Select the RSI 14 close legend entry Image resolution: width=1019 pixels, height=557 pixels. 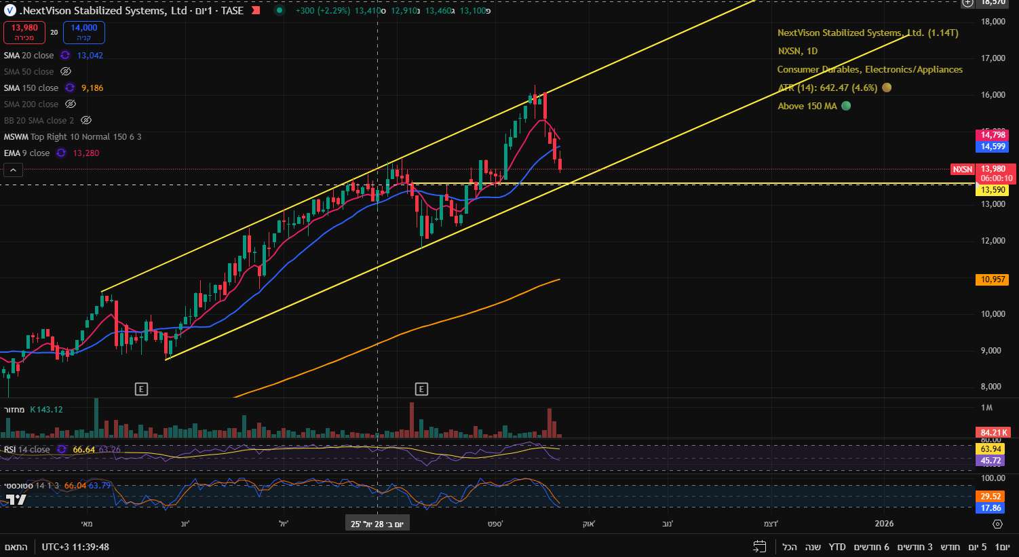pos(26,449)
